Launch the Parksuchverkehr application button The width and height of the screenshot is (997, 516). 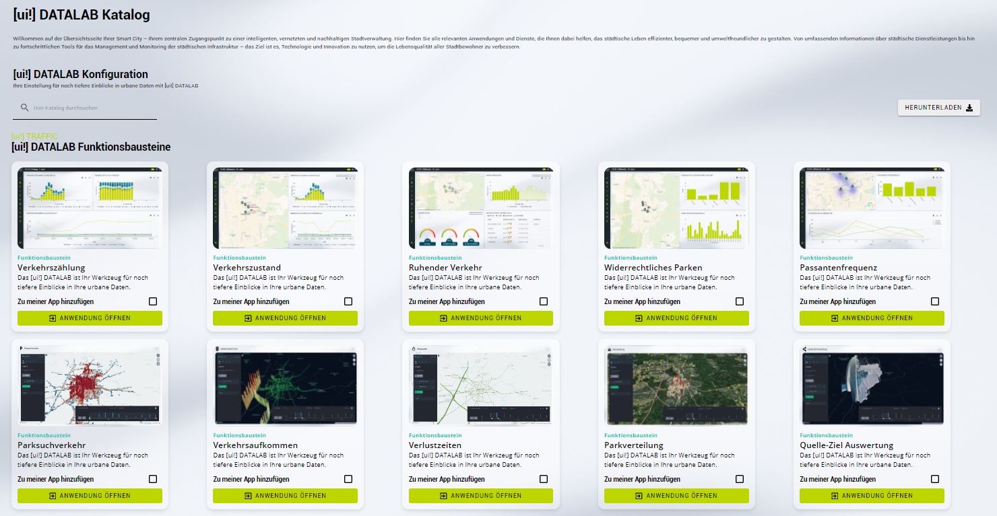point(90,496)
